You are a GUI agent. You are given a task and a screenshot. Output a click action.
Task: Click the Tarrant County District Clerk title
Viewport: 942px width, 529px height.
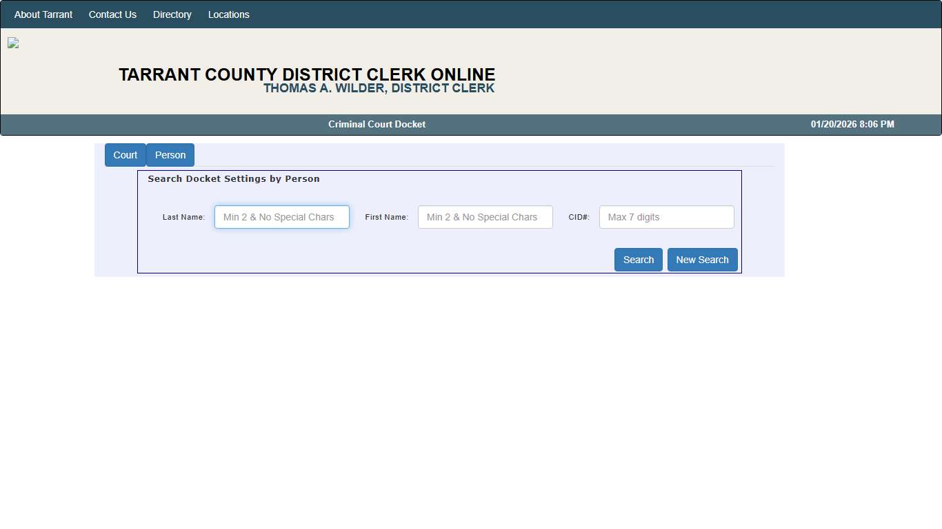(x=307, y=74)
